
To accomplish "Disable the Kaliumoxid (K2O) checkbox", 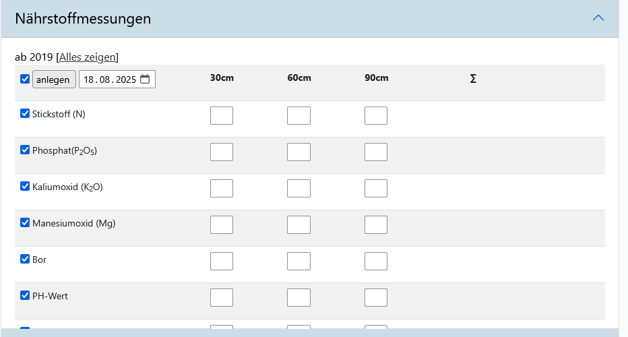I will pyautogui.click(x=25, y=187).
